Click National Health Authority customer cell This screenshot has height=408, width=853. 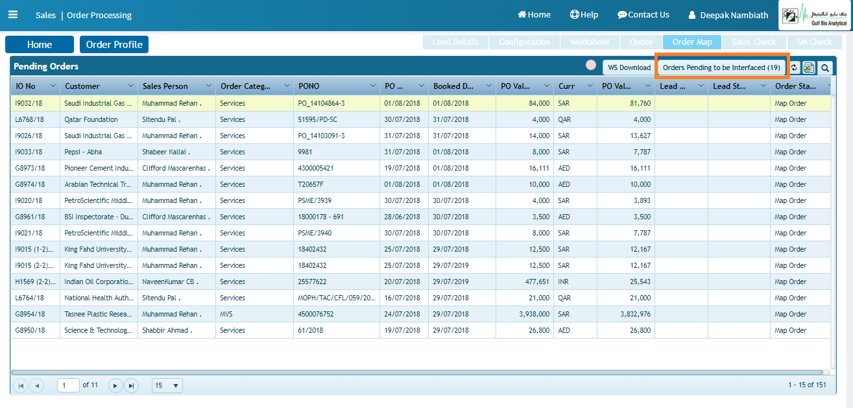[x=99, y=298]
